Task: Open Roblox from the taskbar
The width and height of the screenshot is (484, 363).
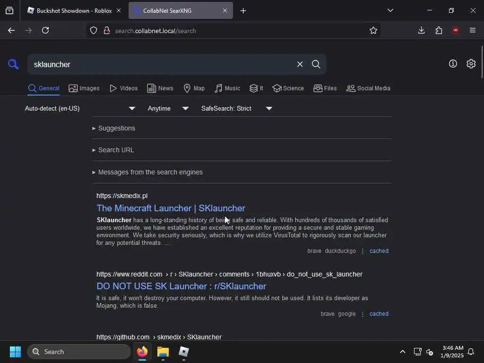Action: tap(184, 352)
